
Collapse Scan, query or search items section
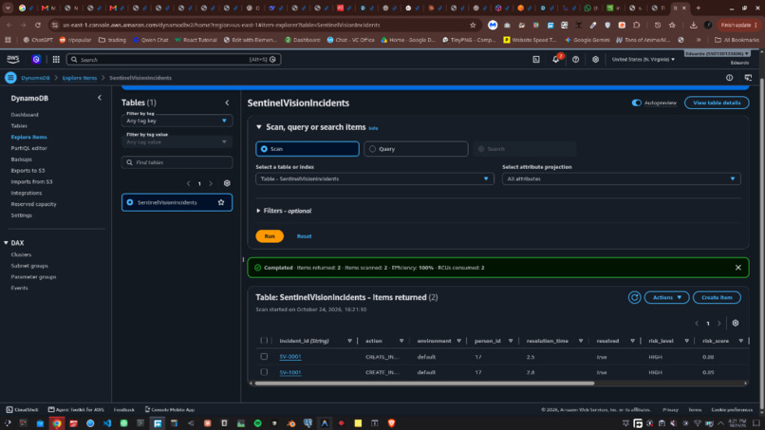(x=259, y=127)
